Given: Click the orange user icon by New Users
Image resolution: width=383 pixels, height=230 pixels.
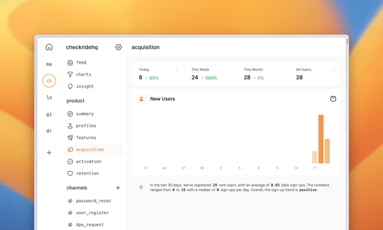Looking at the screenshot, I should coord(141,99).
